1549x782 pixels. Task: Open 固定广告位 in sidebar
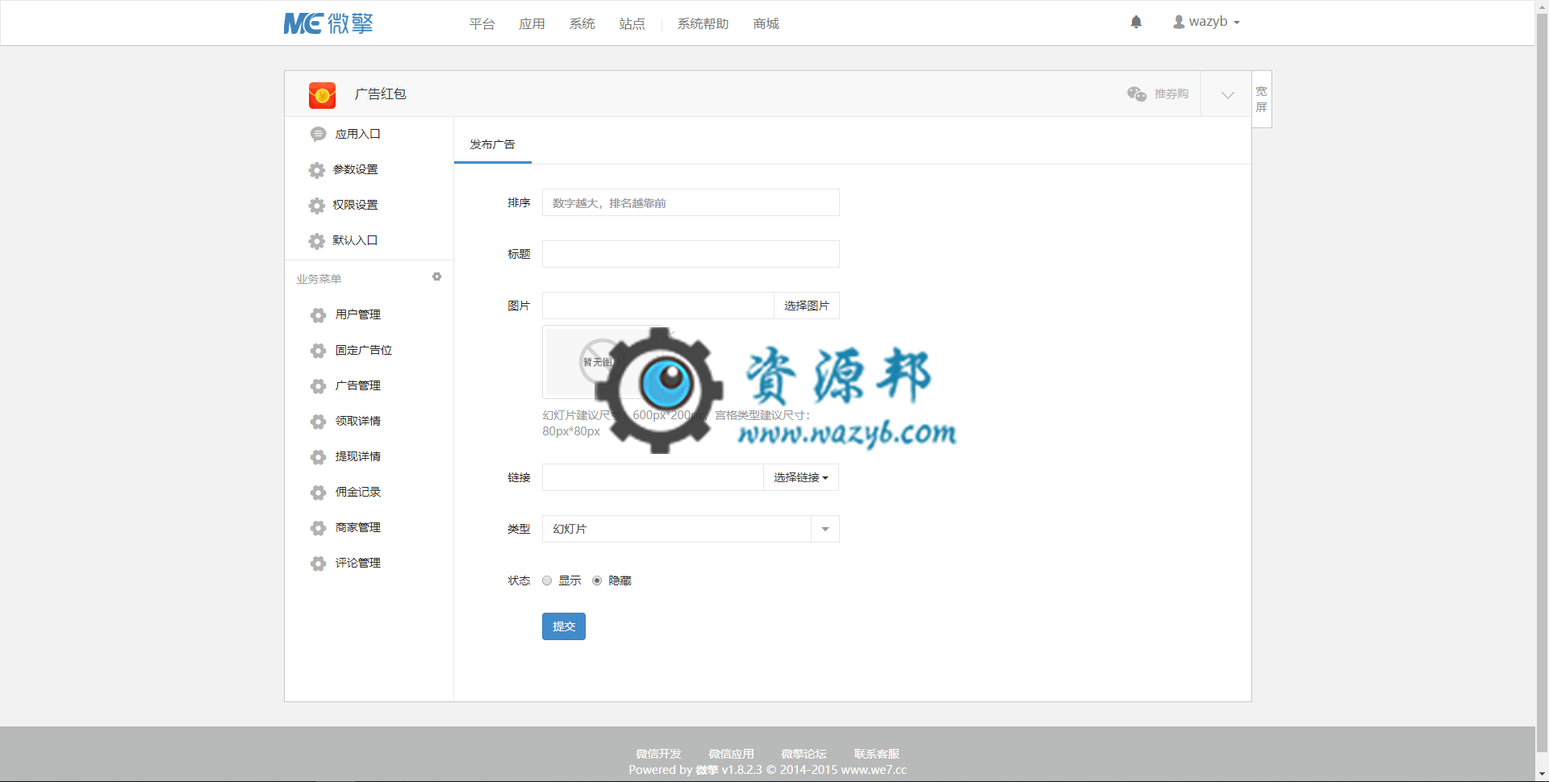(x=363, y=350)
